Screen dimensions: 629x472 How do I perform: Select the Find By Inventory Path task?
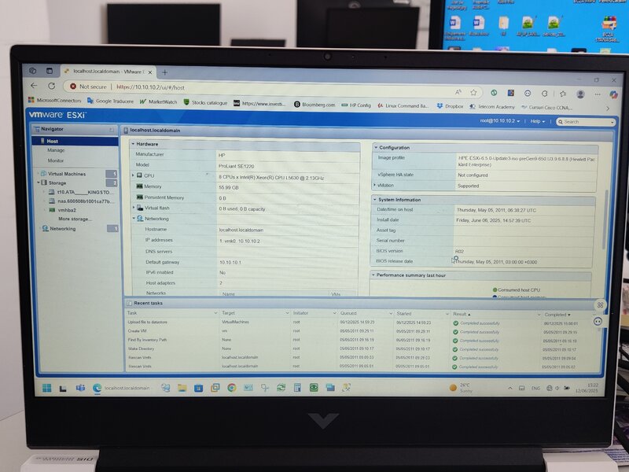tap(359, 340)
